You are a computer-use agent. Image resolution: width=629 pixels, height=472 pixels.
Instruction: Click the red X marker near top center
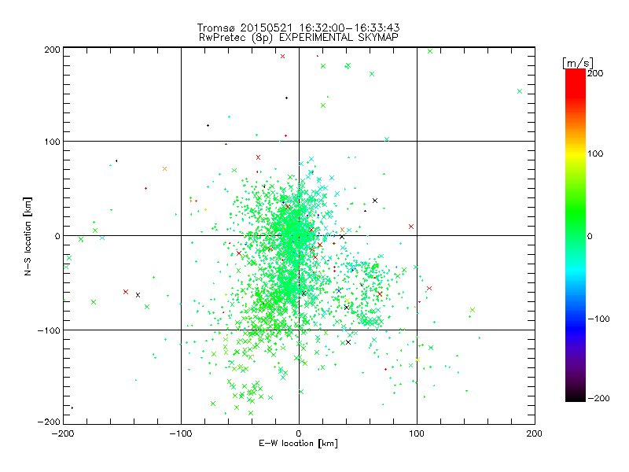coord(282,57)
